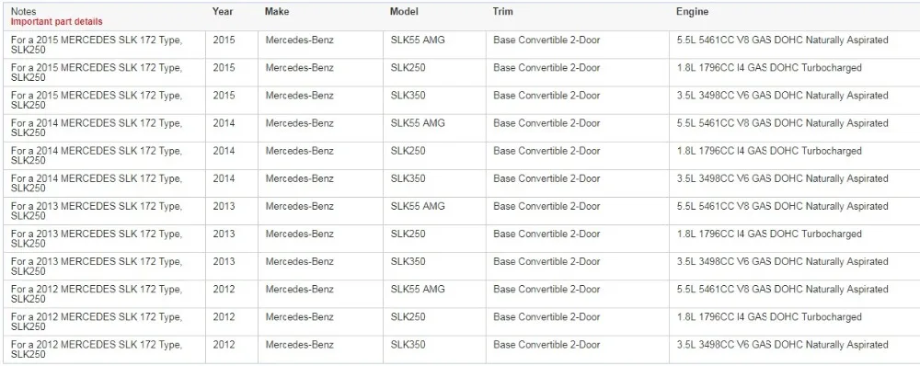Click the Engine column header
Viewport: 920px width, 366px height.
click(693, 12)
